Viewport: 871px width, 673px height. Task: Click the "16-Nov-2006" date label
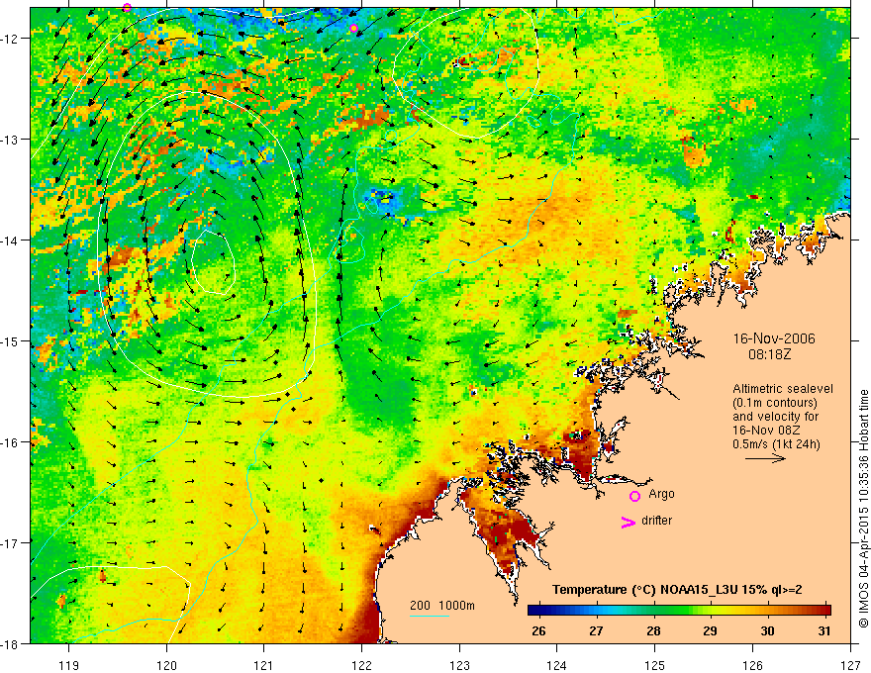[774, 338]
